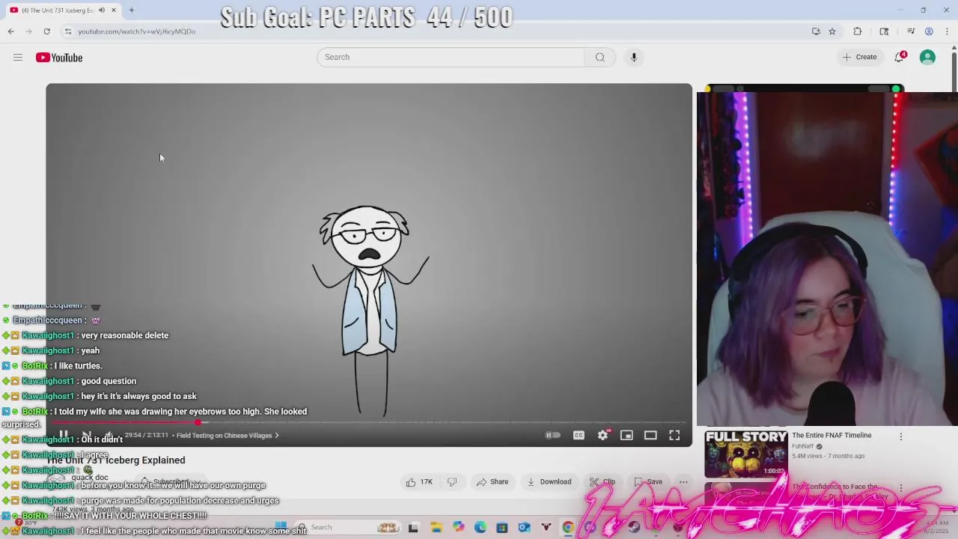Open the video player settings gear
The height and width of the screenshot is (539, 958).
coord(603,435)
